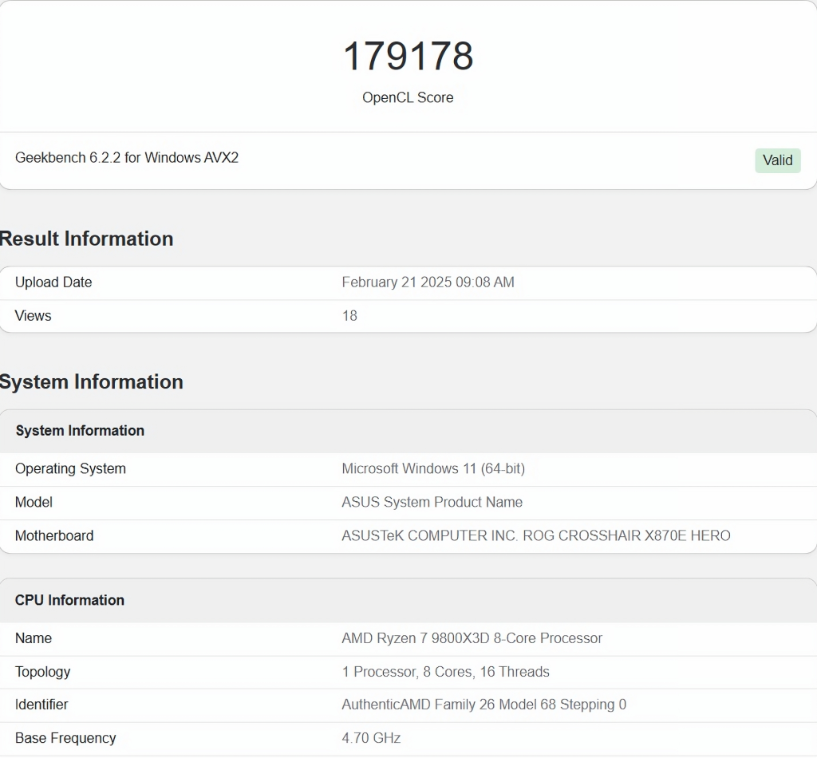This screenshot has height=758, width=817.
Task: Select the 4.70 GHz value
Action: 371,738
